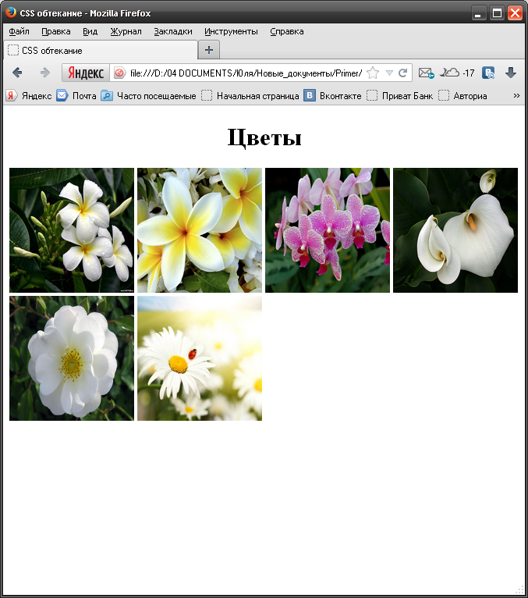The image size is (528, 598).
Task: Click the Yandex search button
Action: click(x=85, y=73)
